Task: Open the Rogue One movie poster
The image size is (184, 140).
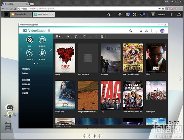Action: (65, 95)
